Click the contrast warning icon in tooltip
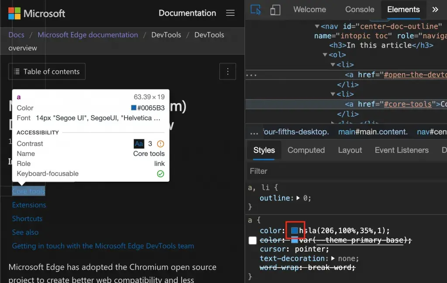This screenshot has width=447, height=283. pyautogui.click(x=161, y=144)
